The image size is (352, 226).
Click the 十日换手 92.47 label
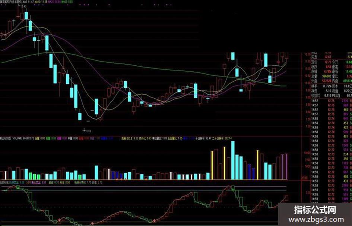click(203, 138)
